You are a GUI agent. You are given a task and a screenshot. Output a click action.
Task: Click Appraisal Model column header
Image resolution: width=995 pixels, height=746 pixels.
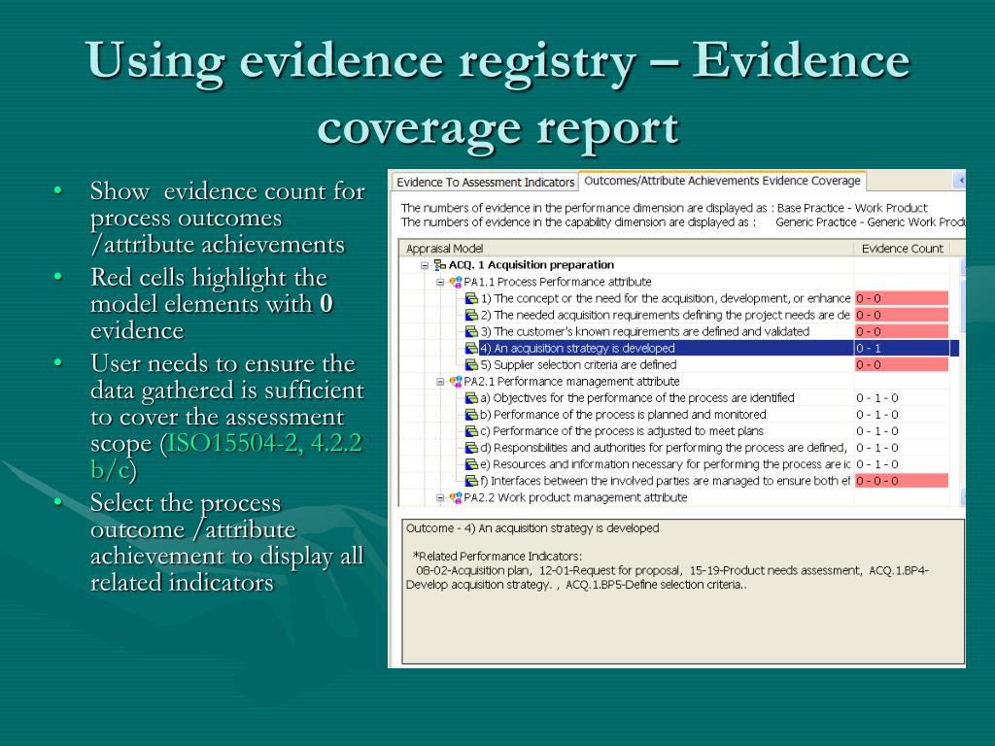pyautogui.click(x=627, y=248)
